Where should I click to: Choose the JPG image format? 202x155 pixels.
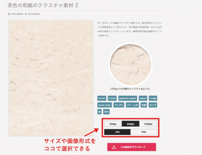117,132
